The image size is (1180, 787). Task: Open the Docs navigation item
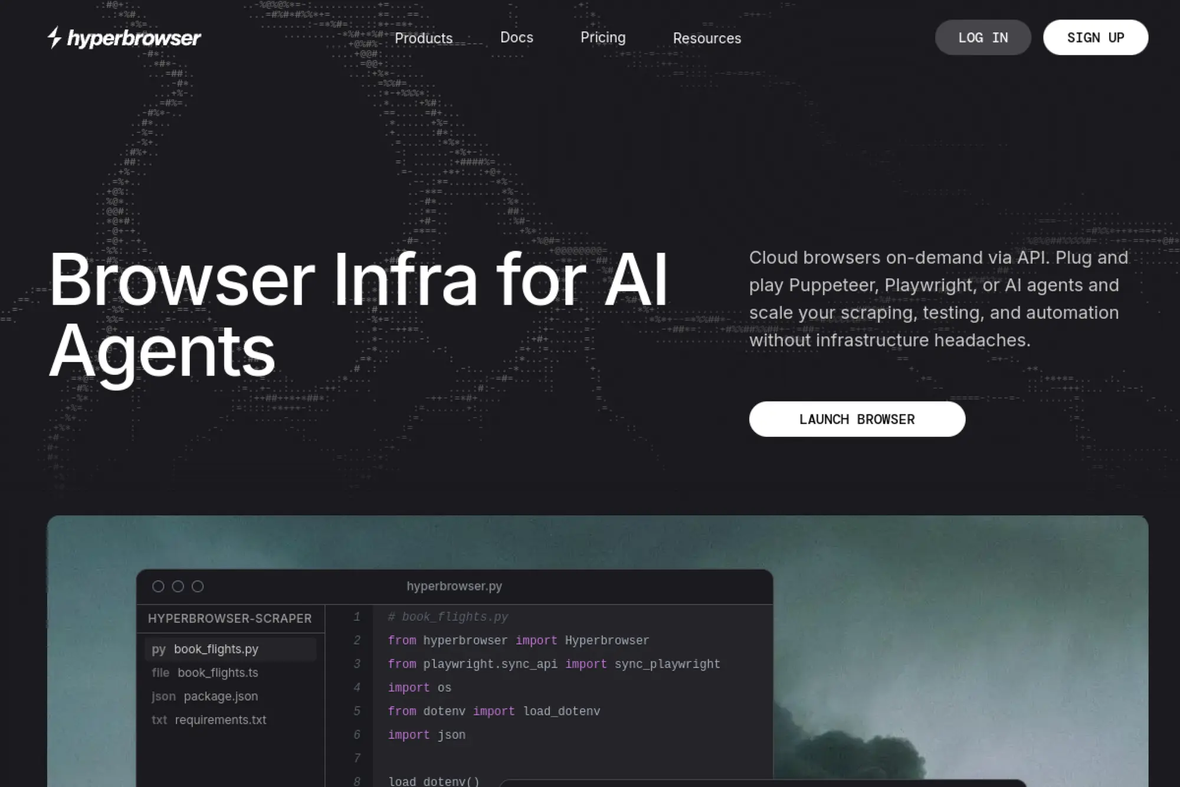tap(516, 38)
